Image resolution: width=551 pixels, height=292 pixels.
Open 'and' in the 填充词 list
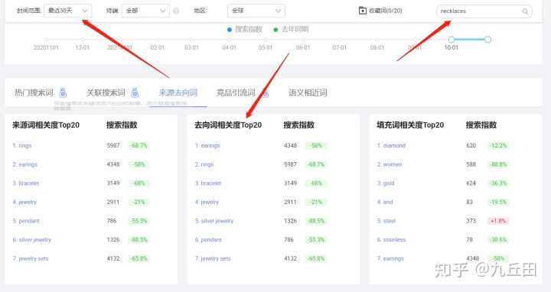(x=385, y=202)
